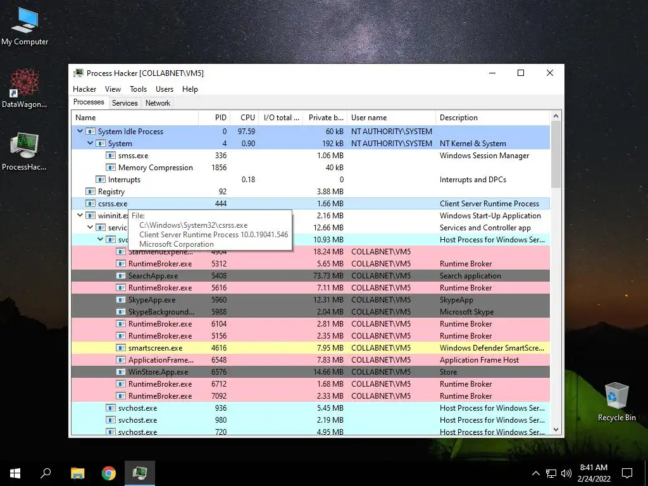648x486 pixels.
Task: Select the RuntimeBroker.exe row PID 7092
Action: [x=310, y=396]
